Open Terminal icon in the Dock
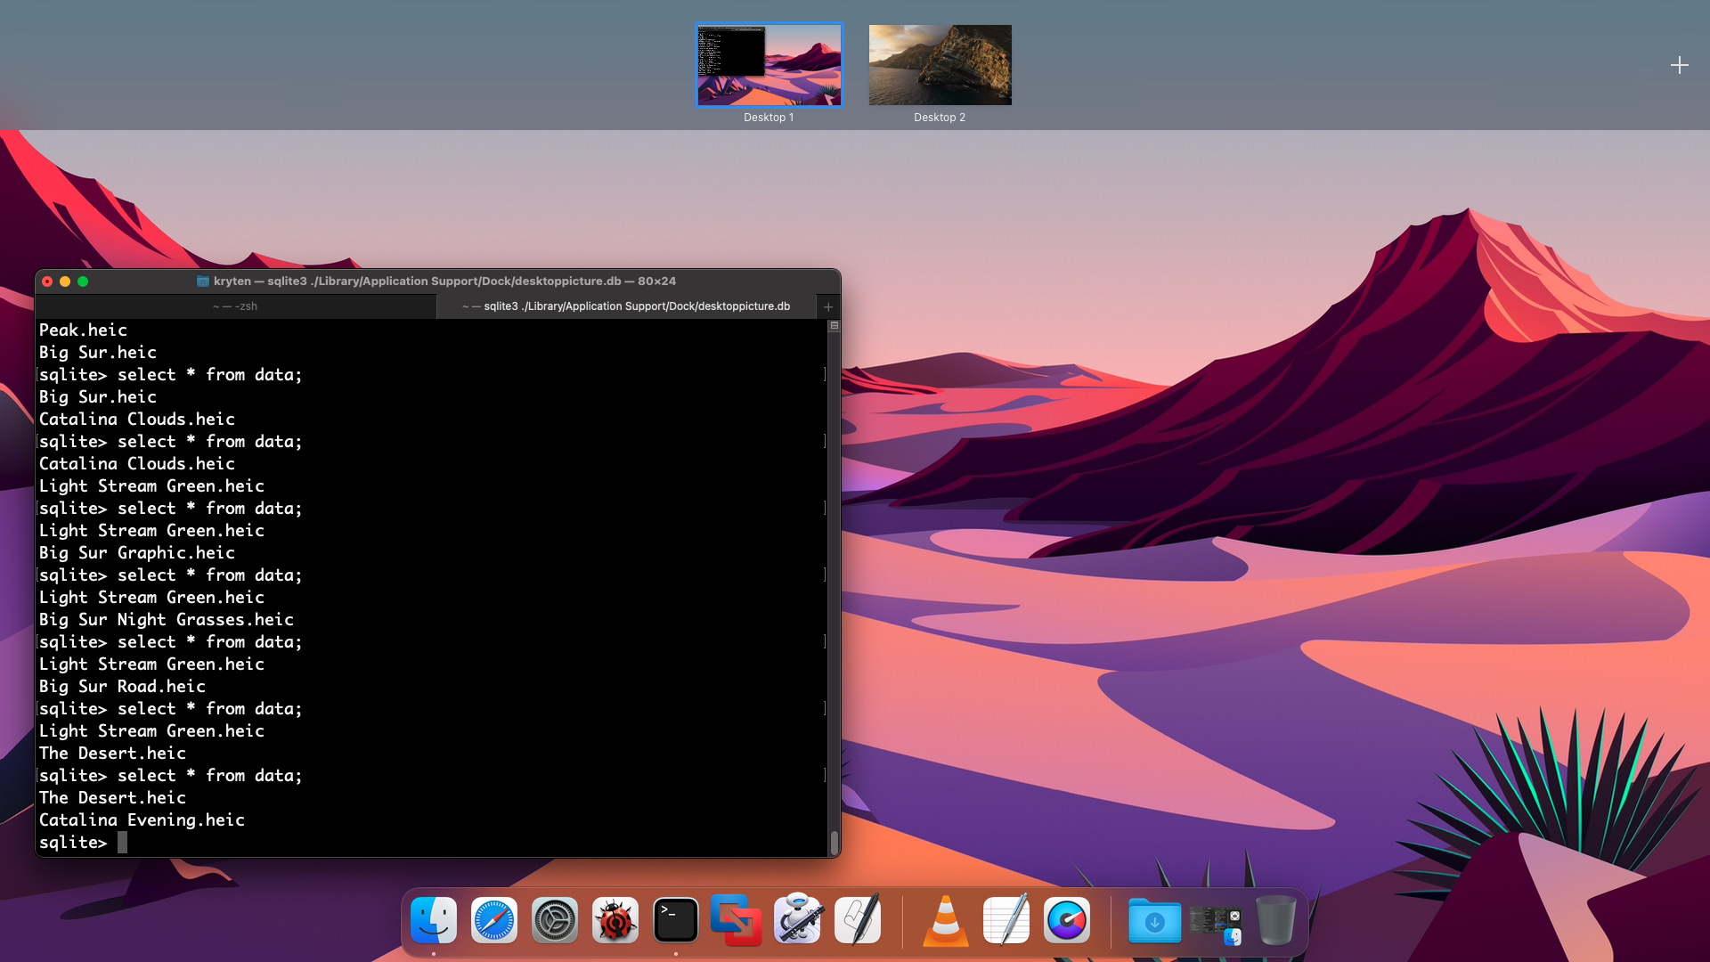Screen dimensions: 1710x962 676,920
